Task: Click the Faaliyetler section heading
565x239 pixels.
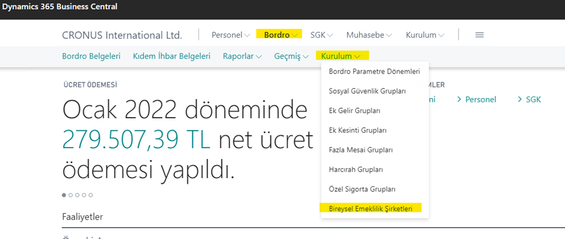Action: click(x=83, y=217)
